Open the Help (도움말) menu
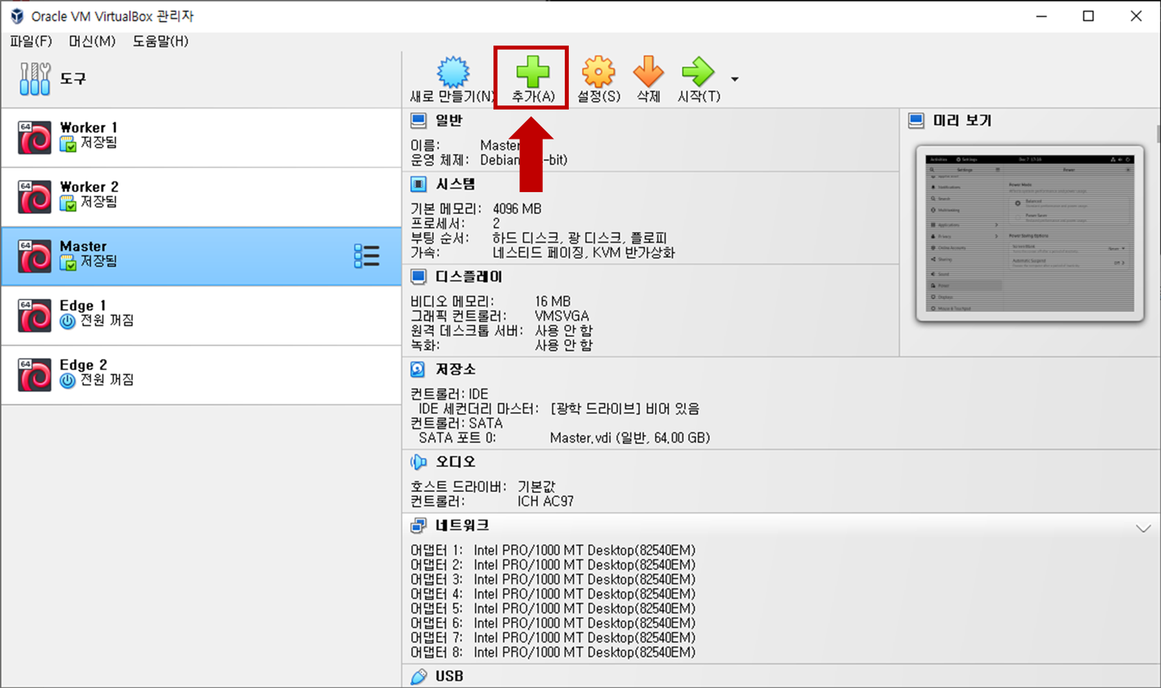 (160, 41)
